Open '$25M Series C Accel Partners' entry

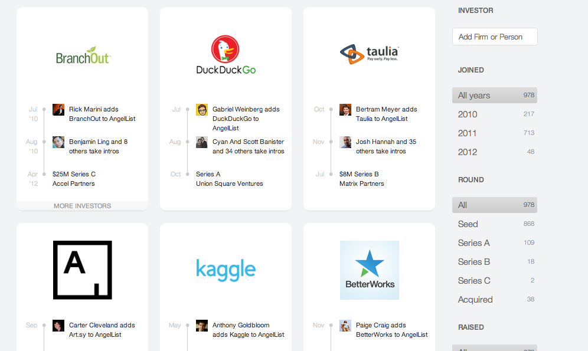[x=74, y=179]
